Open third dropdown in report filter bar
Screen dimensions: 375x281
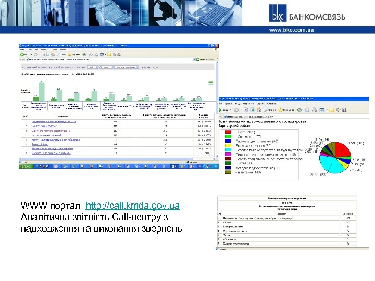point(127,67)
